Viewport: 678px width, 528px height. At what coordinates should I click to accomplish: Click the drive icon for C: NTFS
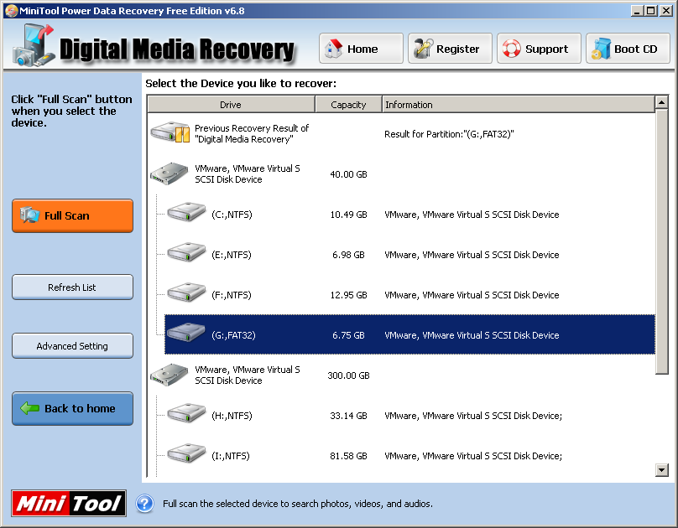(x=187, y=213)
